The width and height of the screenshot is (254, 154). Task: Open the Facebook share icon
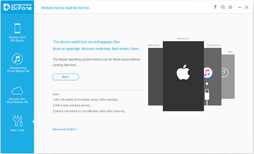[215, 7]
